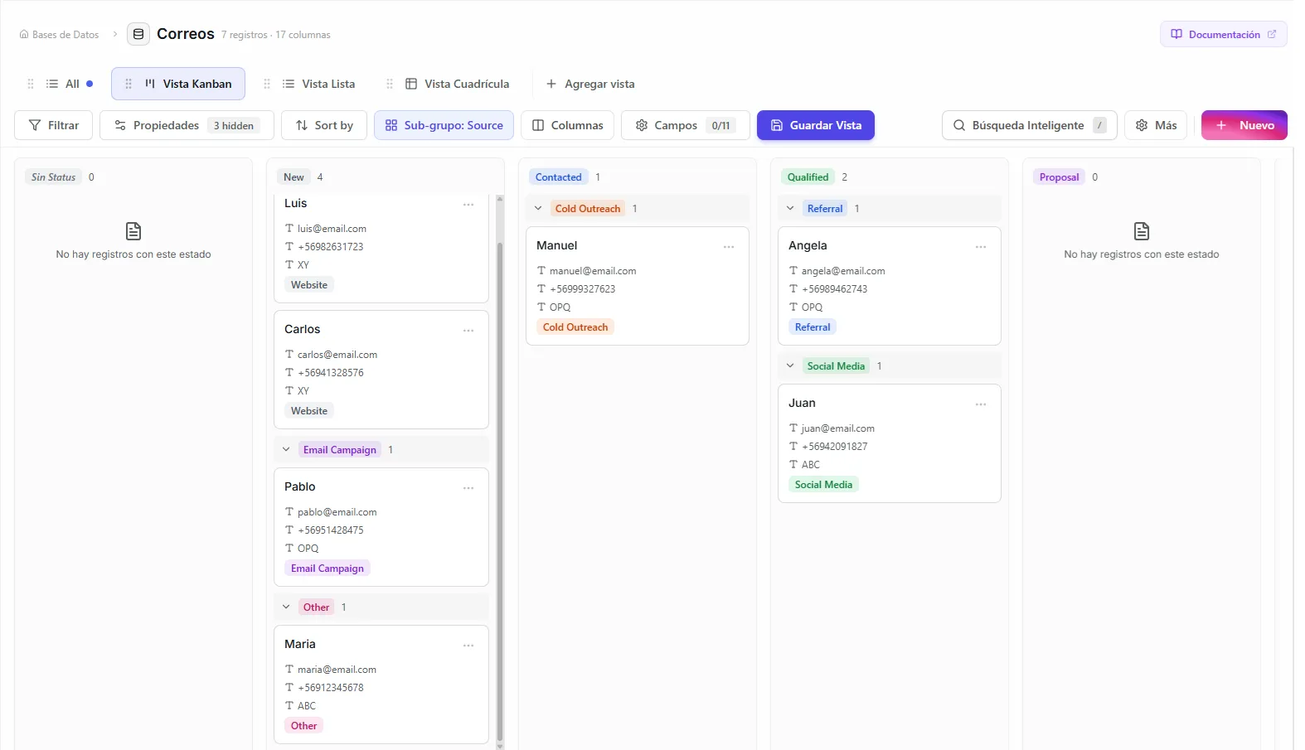Viewport: 1305px width, 750px height.
Task: Click the empty-state document icon in Proposal
Action: (1142, 230)
